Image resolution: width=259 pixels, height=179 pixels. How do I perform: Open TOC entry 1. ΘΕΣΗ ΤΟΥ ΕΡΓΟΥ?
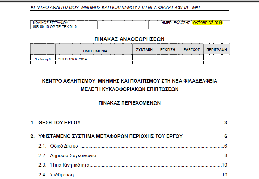pyautogui.click(x=56, y=123)
